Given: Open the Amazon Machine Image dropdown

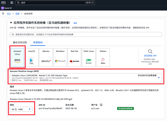Looking at the screenshot, I should 86,78.
